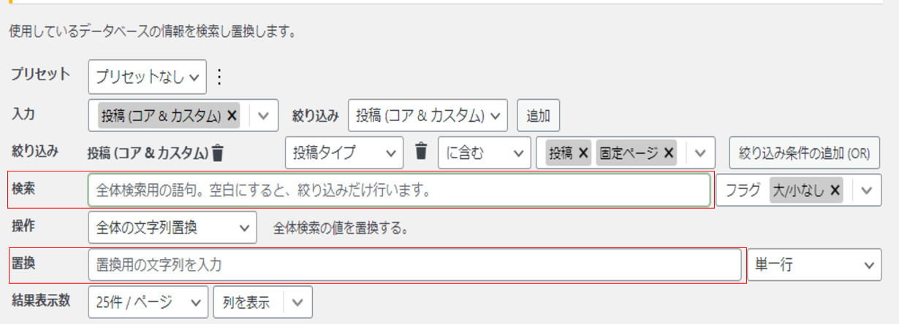Focus the 置換 replacement text field

(x=414, y=266)
